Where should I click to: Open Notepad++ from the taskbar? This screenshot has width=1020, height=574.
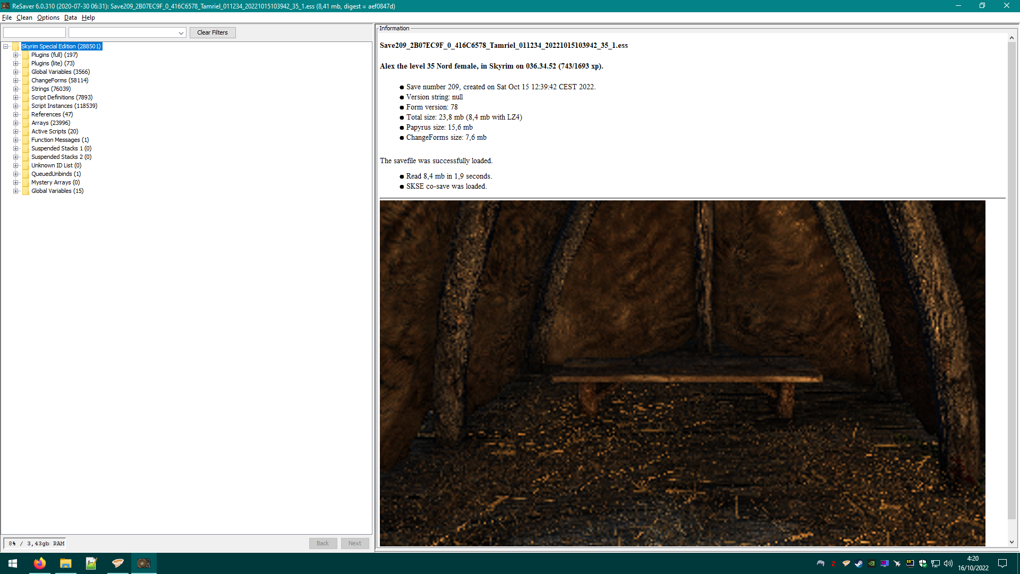coord(92,563)
